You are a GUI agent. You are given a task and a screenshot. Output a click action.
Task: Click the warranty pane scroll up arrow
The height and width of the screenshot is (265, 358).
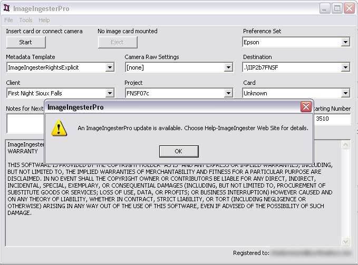pyautogui.click(x=345, y=145)
